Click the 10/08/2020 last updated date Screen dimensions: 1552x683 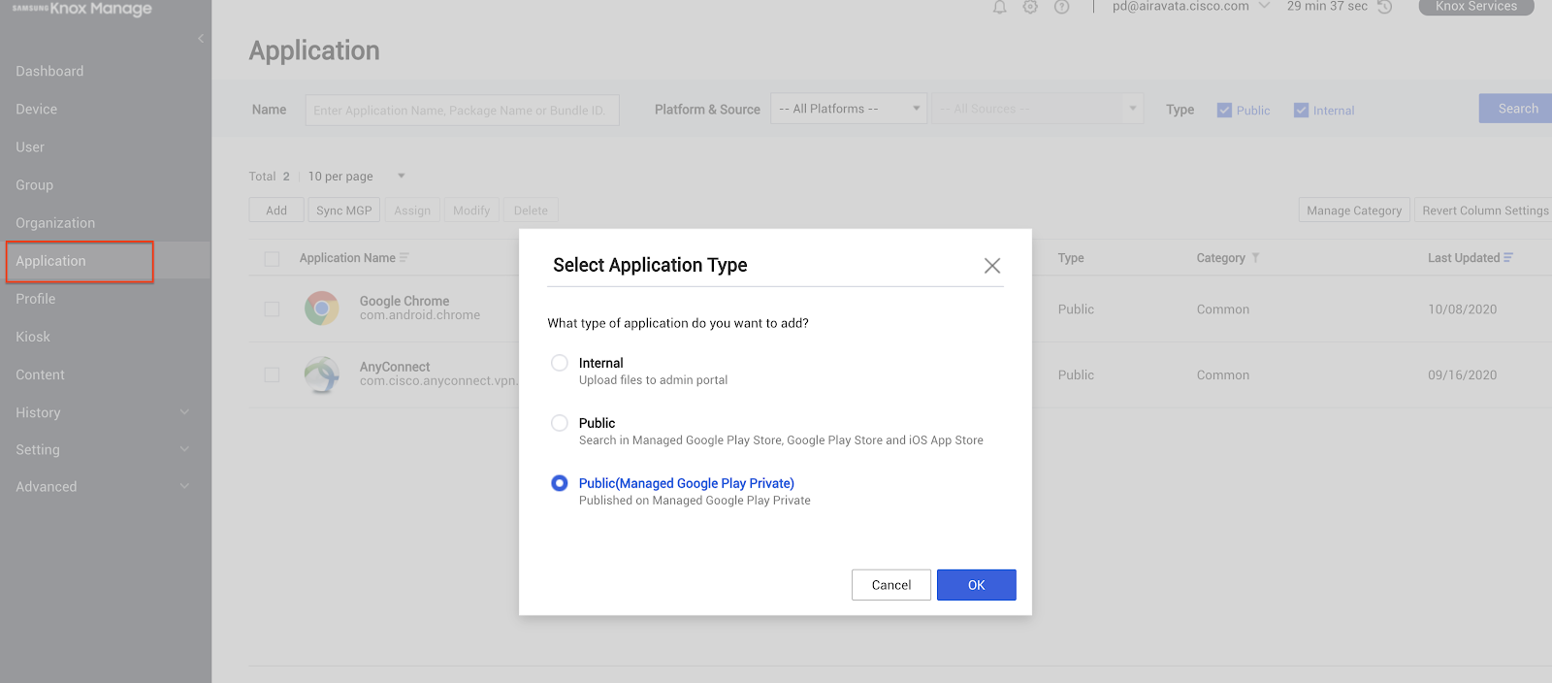click(1462, 309)
